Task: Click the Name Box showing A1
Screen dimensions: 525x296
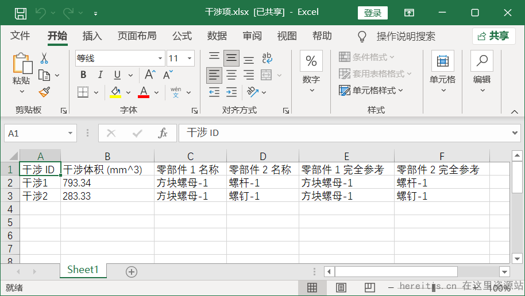Action: pos(40,133)
